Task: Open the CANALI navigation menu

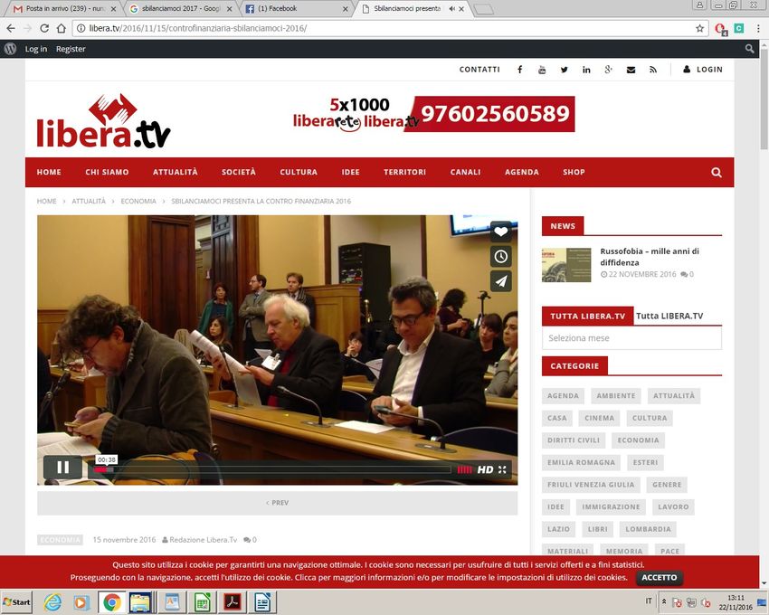Action: click(465, 173)
